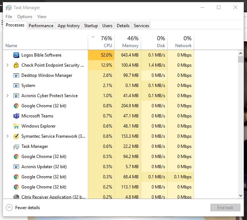Click the sort arrow above CPU column

(93, 37)
